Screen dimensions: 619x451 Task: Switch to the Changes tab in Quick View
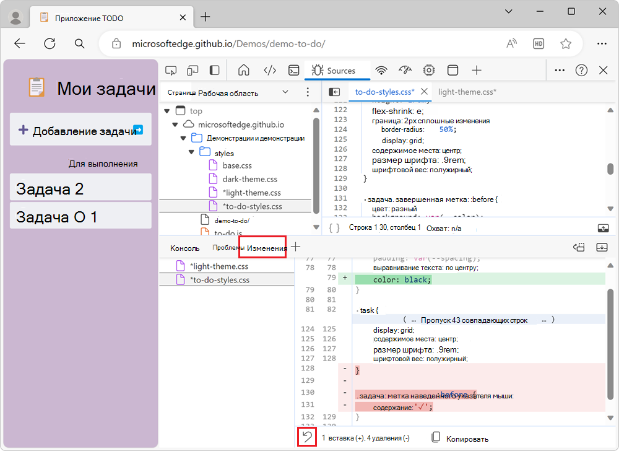point(266,248)
